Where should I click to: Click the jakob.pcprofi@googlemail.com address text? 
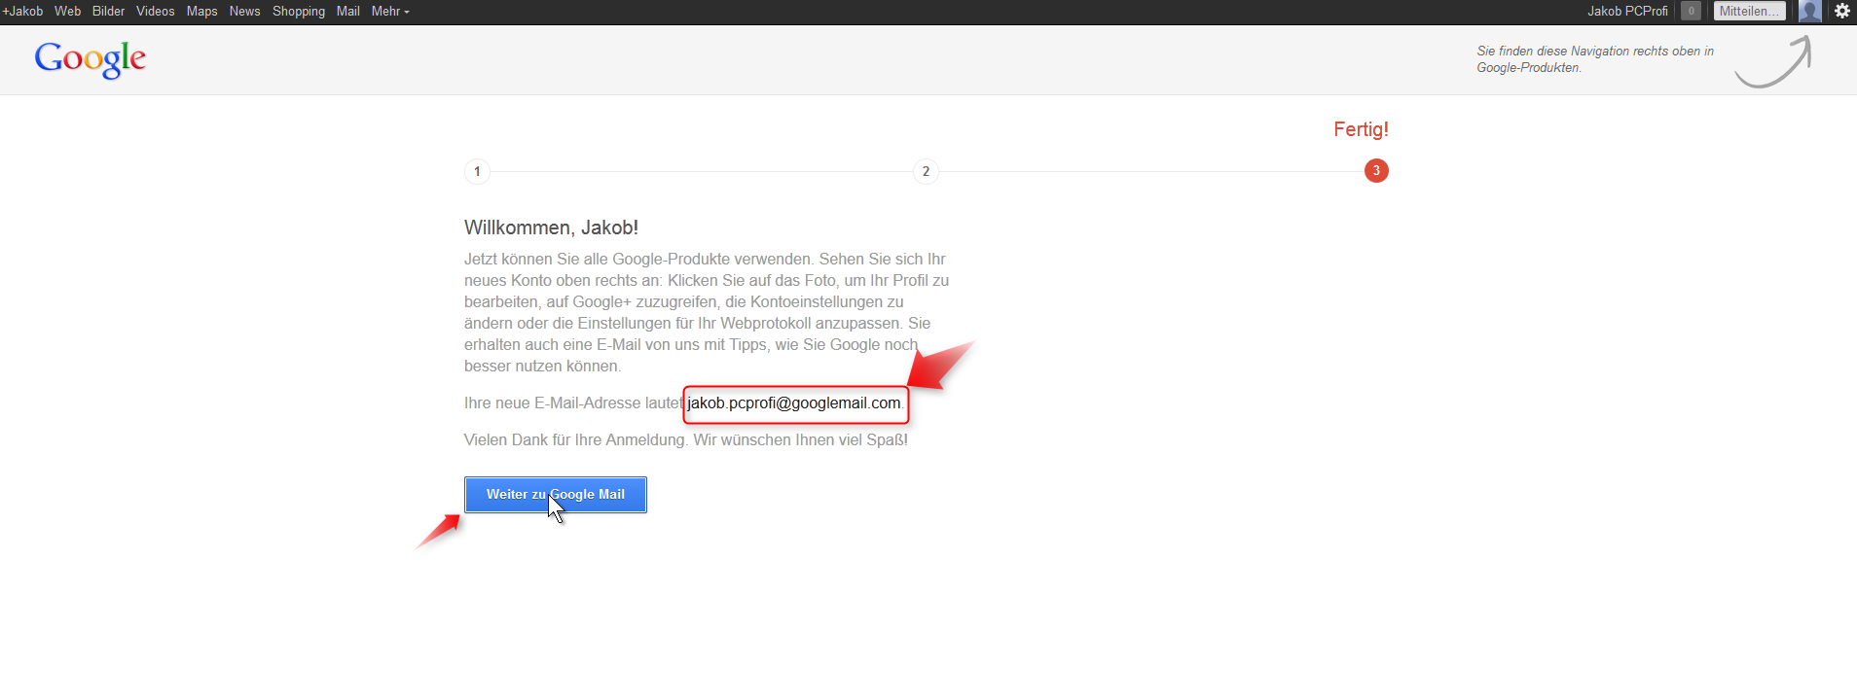794,403
